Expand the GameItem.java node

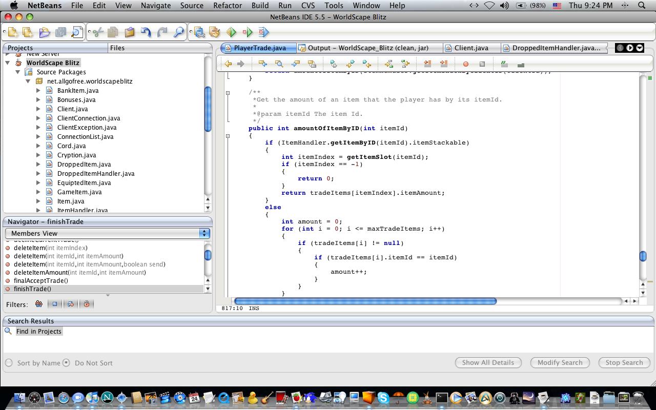coord(38,192)
